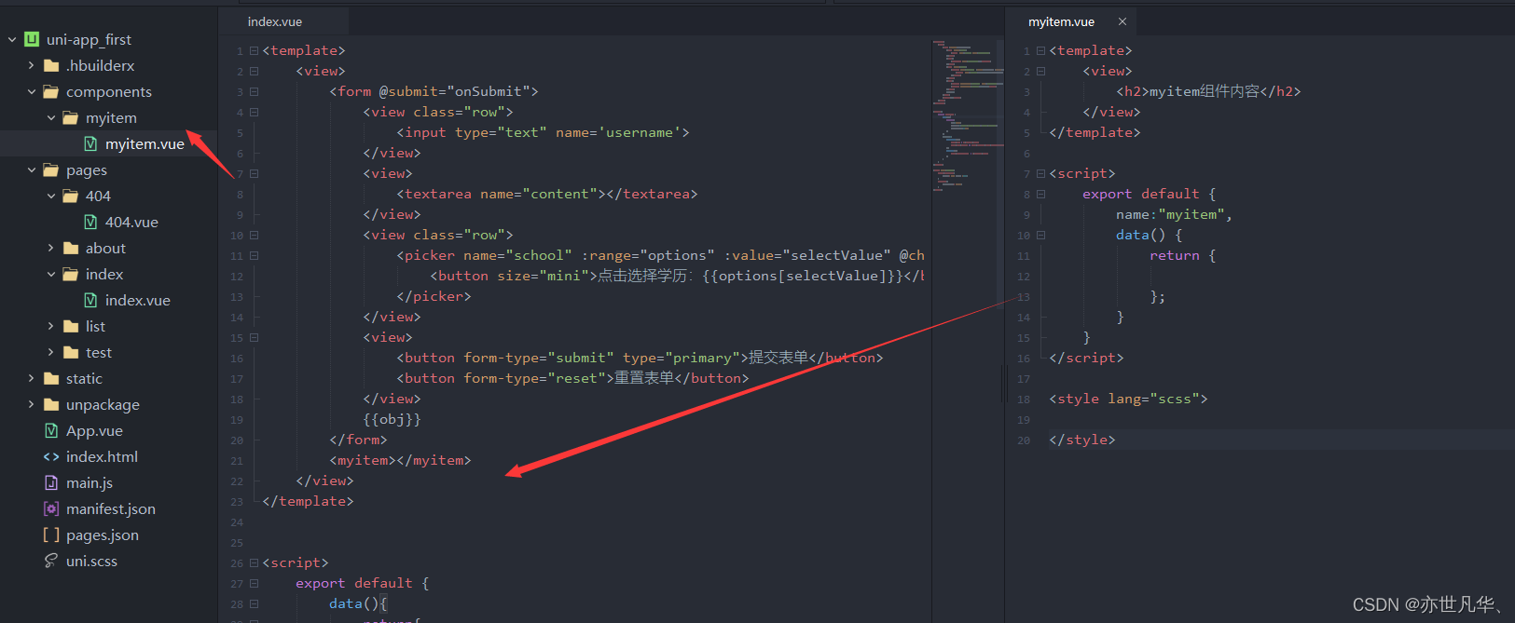Click the list folder icon
Image resolution: width=1515 pixels, height=623 pixels.
click(71, 326)
